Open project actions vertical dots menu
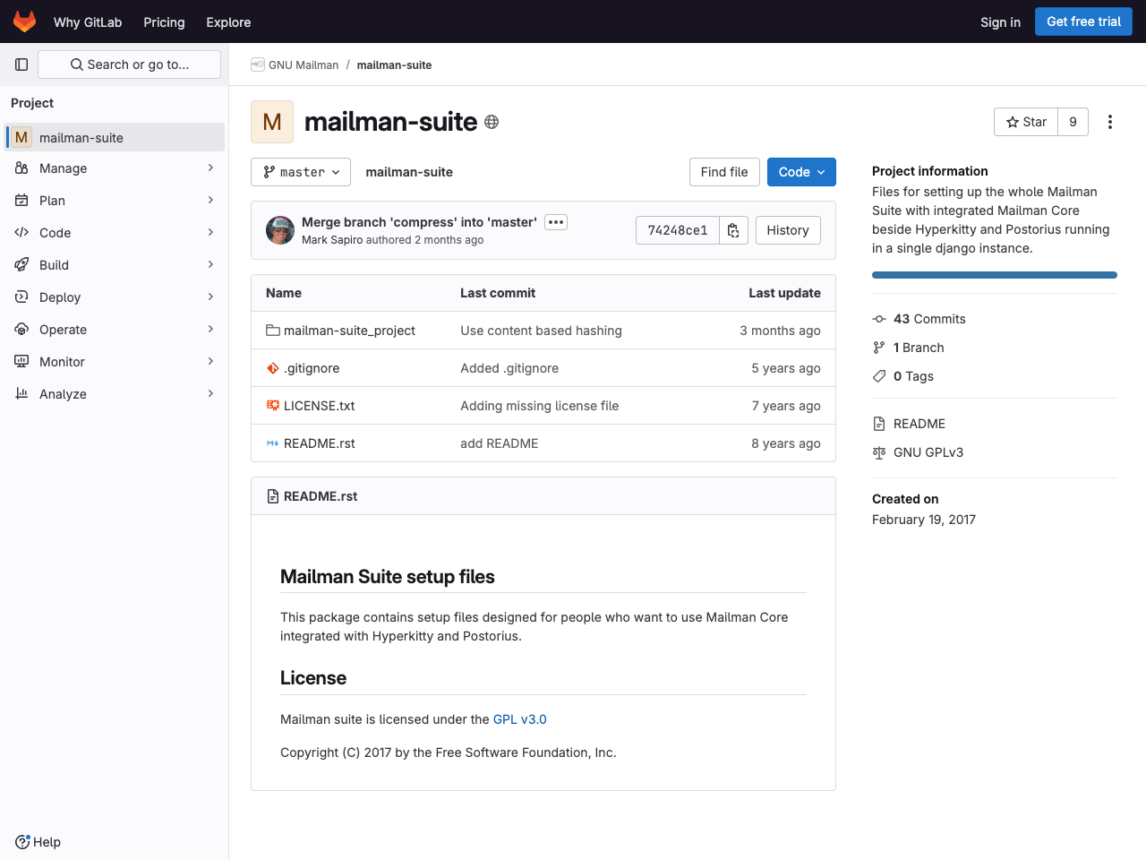Screen dimensions: 1146x860 tap(1110, 122)
